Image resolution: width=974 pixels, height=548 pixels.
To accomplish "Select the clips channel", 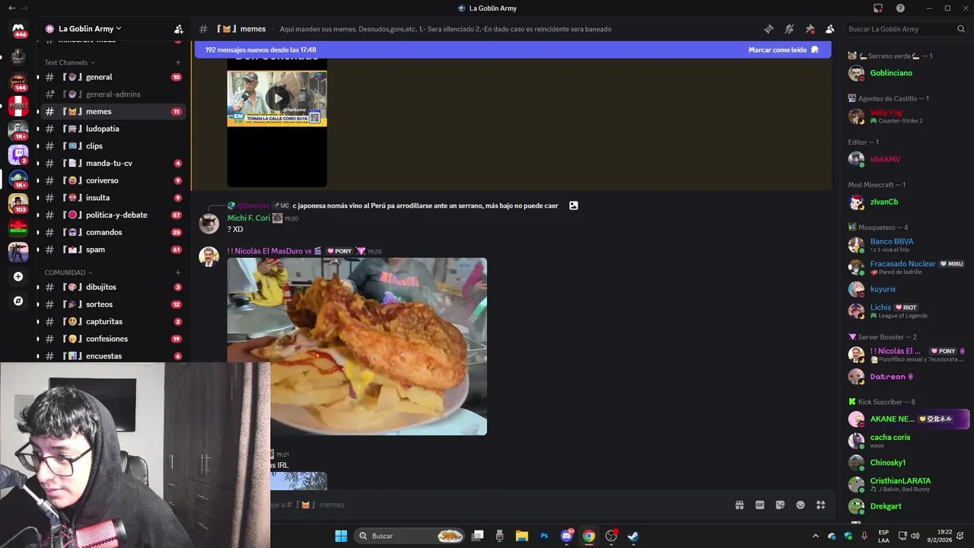I will tap(113, 146).
